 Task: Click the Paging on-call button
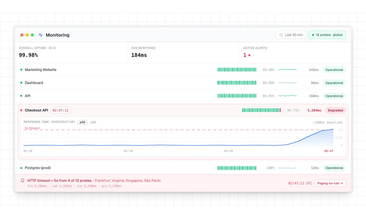[x=330, y=183]
